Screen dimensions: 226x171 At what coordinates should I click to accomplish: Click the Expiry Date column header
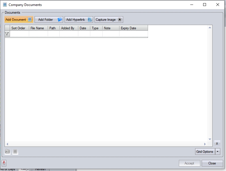(x=133, y=28)
